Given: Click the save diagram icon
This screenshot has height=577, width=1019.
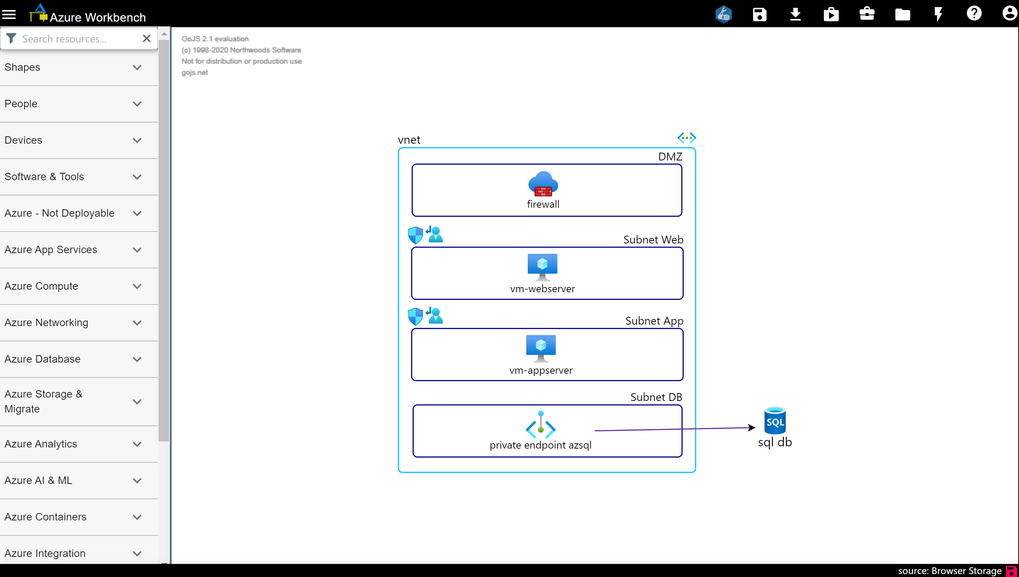Looking at the screenshot, I should coord(759,15).
